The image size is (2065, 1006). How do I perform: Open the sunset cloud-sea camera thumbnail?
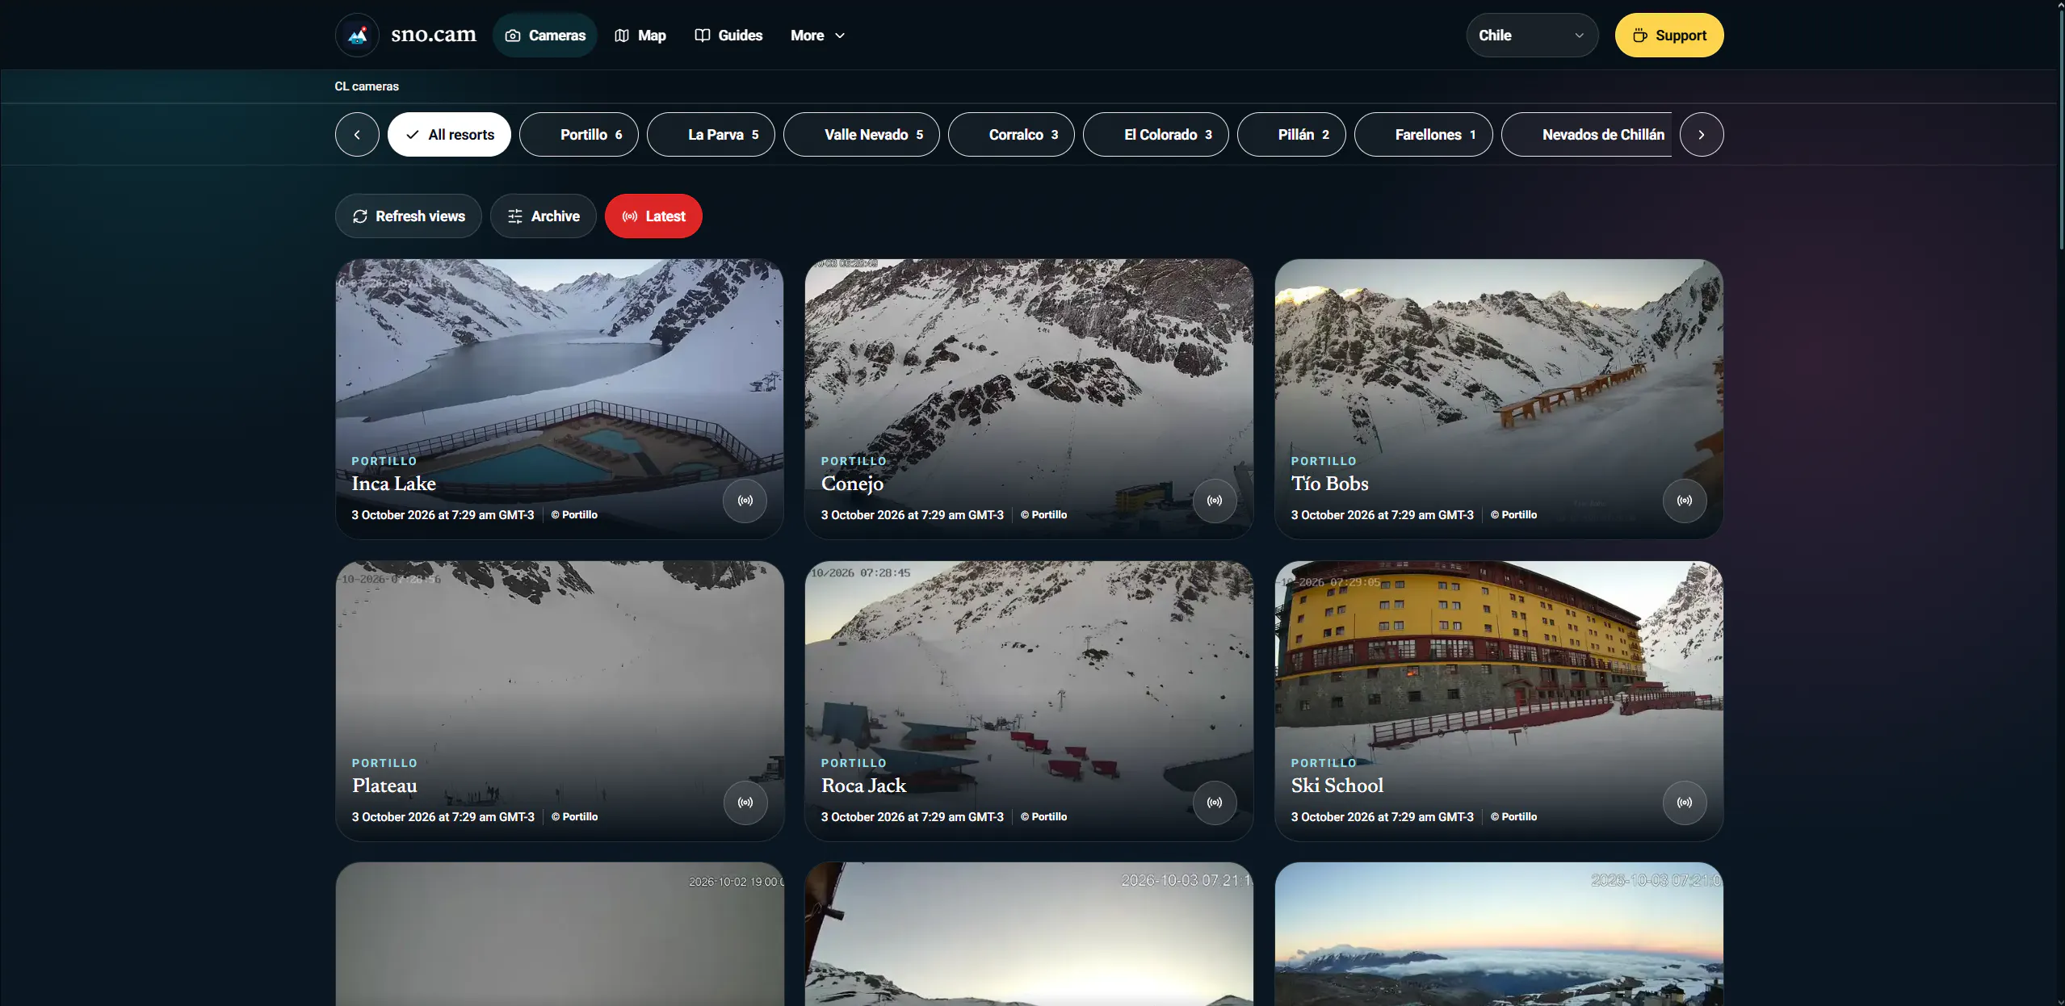(x=1499, y=934)
